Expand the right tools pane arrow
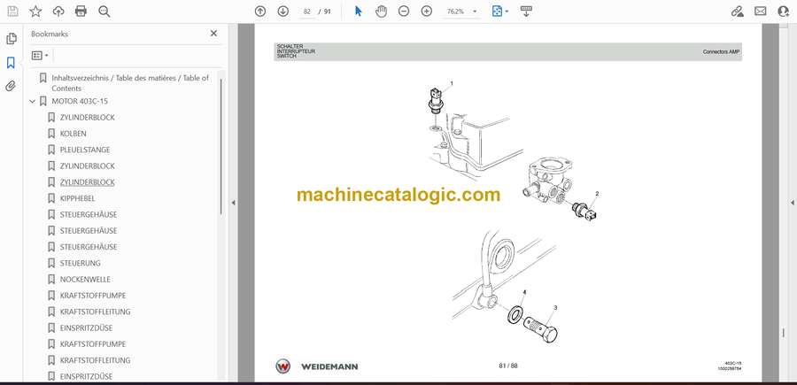This screenshot has width=797, height=385. click(792, 203)
